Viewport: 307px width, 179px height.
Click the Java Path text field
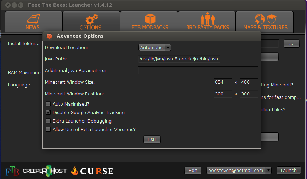[x=179, y=59]
